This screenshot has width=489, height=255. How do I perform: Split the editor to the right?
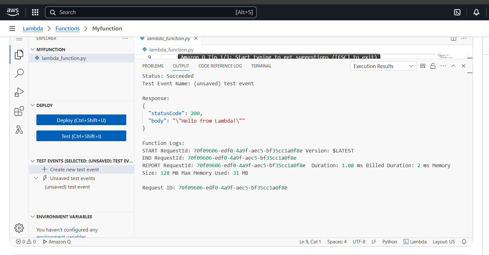(x=454, y=38)
